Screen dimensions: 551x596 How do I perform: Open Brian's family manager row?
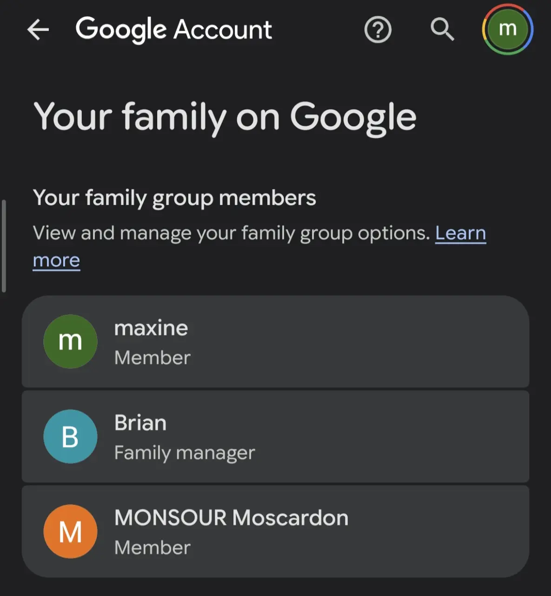pyautogui.click(x=275, y=436)
